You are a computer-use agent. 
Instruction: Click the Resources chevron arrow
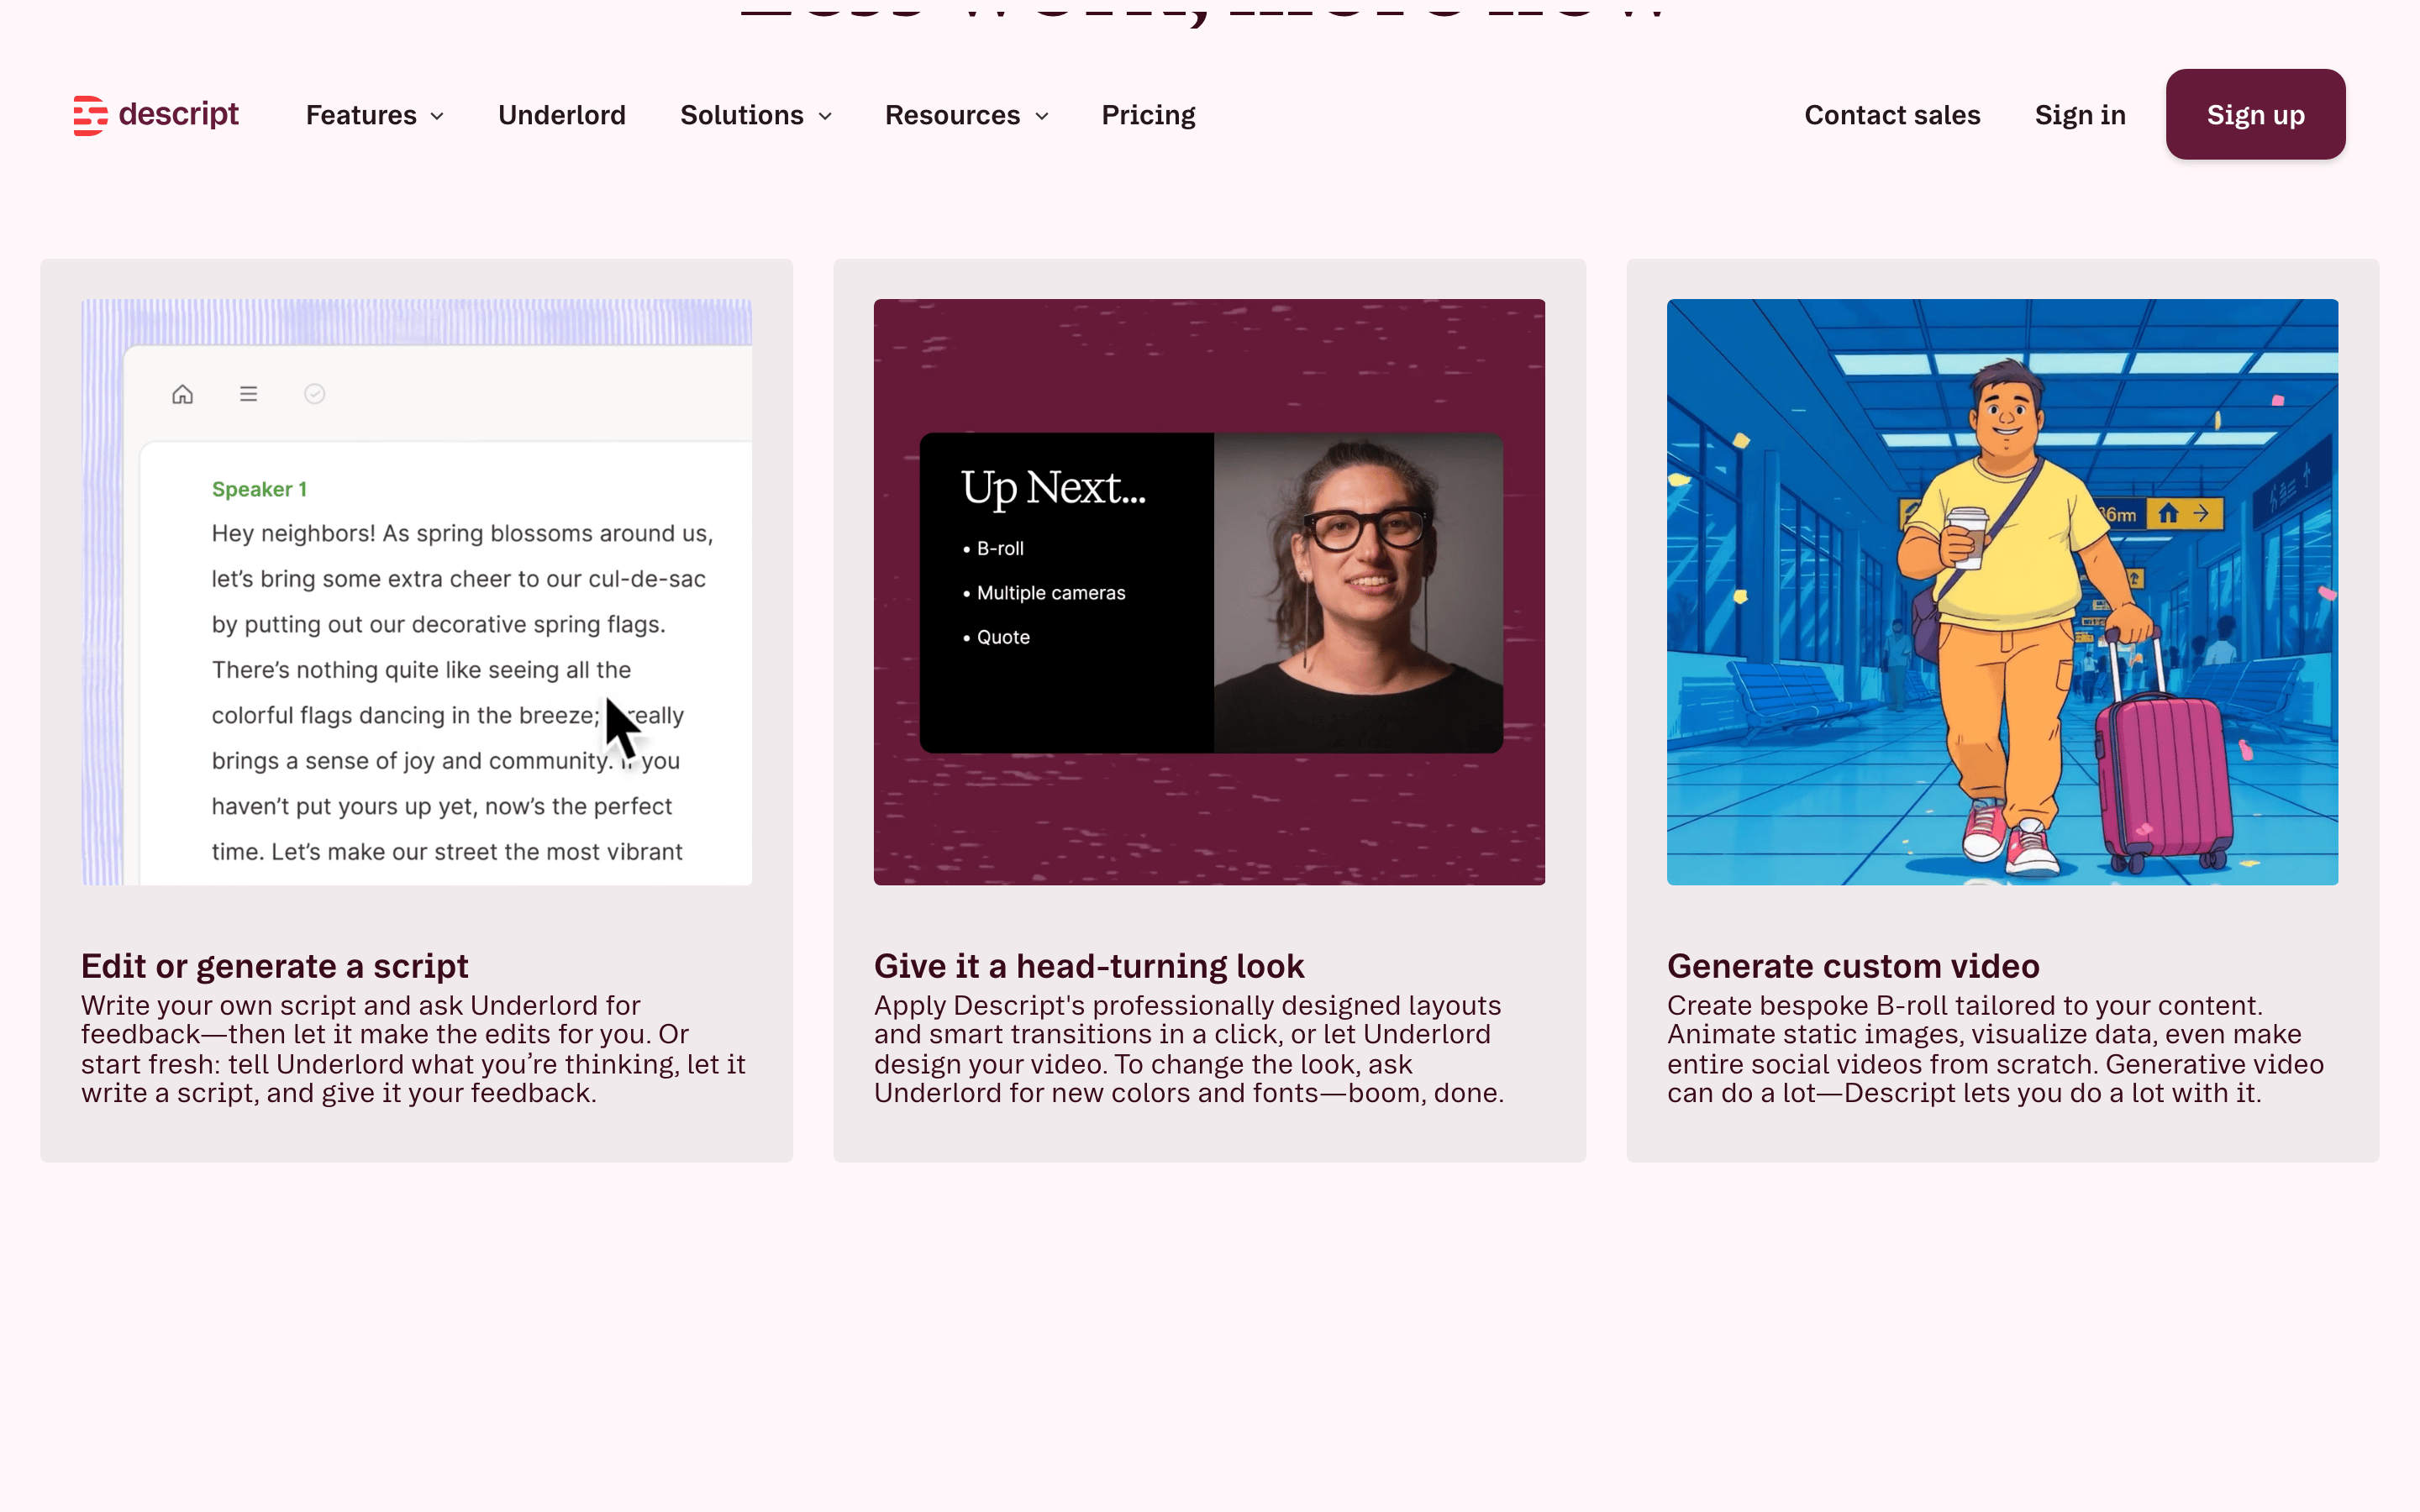click(1042, 117)
